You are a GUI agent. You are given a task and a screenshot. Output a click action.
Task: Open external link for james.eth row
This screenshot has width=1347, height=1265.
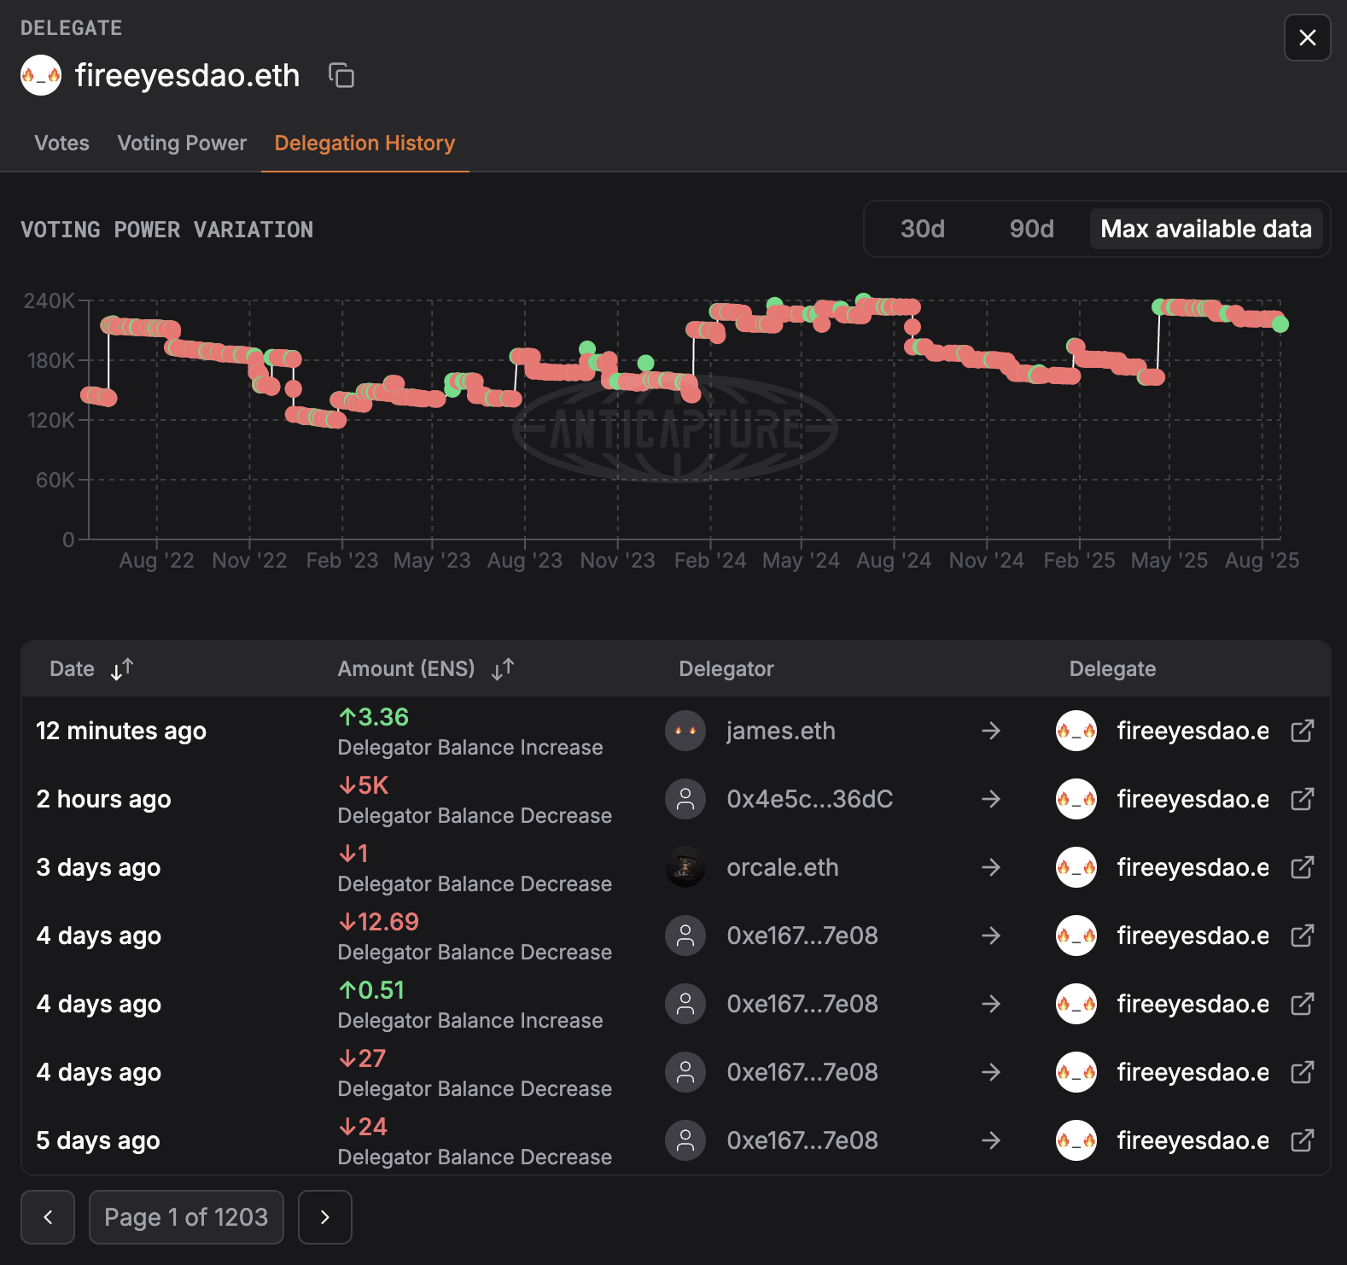click(x=1302, y=731)
